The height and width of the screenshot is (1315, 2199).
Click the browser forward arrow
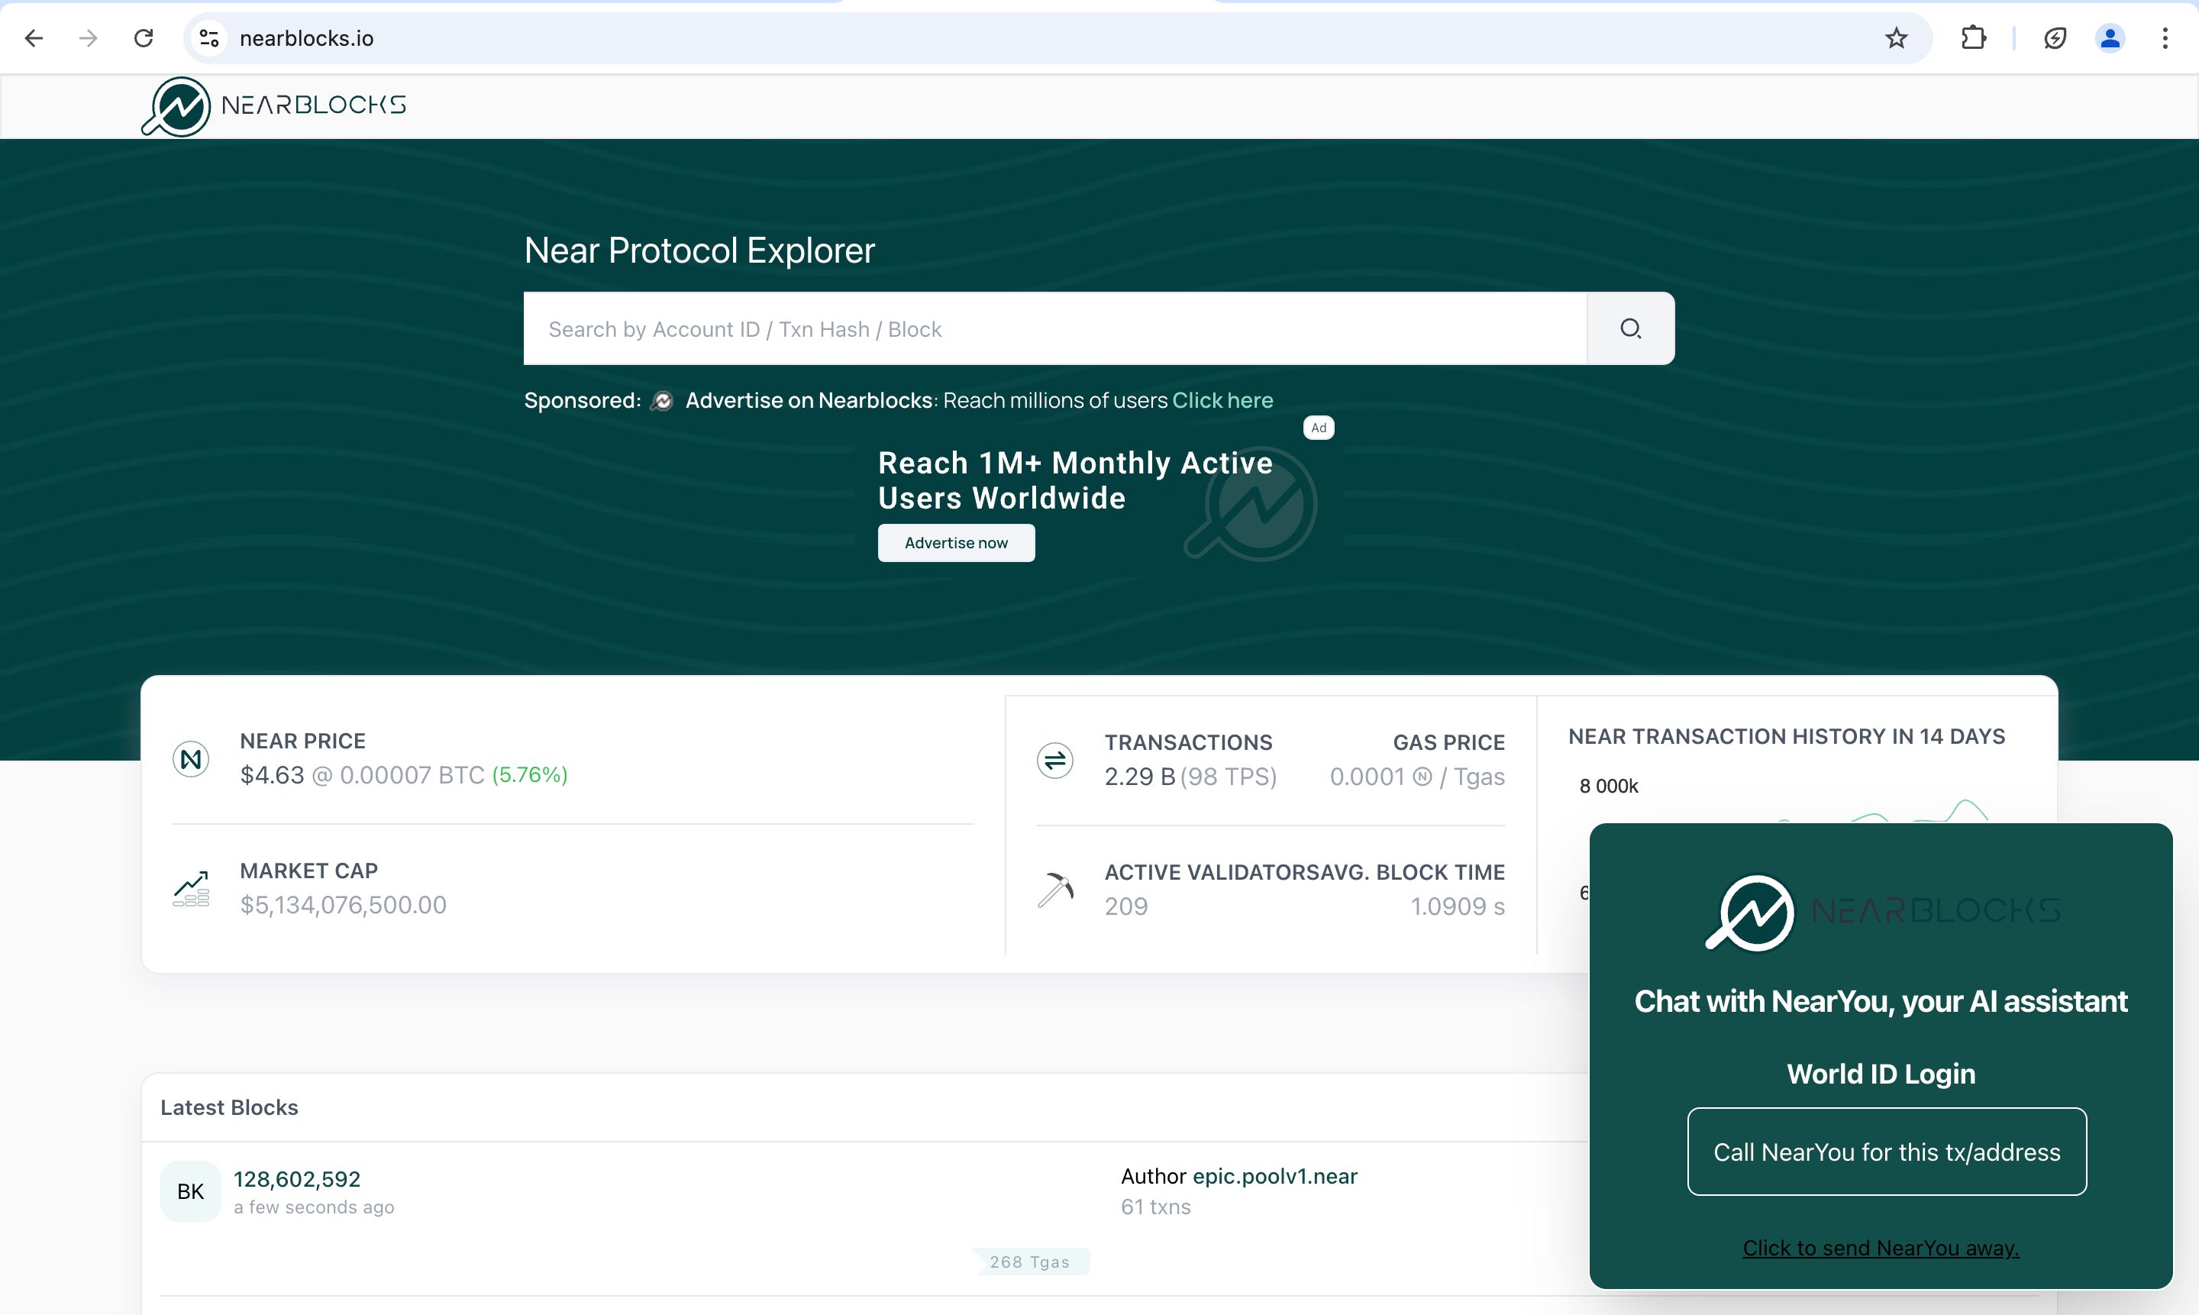[88, 38]
